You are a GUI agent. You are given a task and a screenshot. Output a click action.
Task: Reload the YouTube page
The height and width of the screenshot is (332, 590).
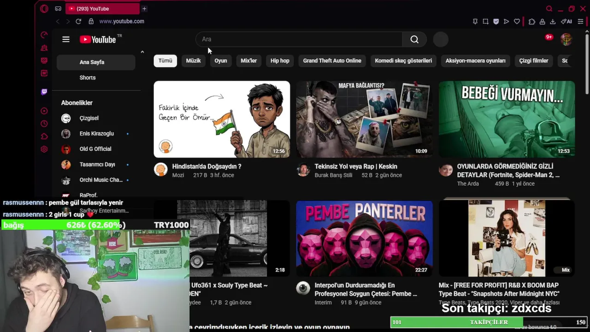(78, 21)
